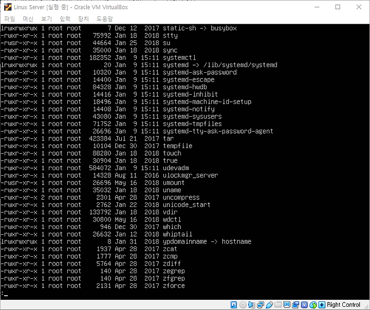Click the recording indicator icon
This screenshot has height=310, width=370.
tap(295, 305)
